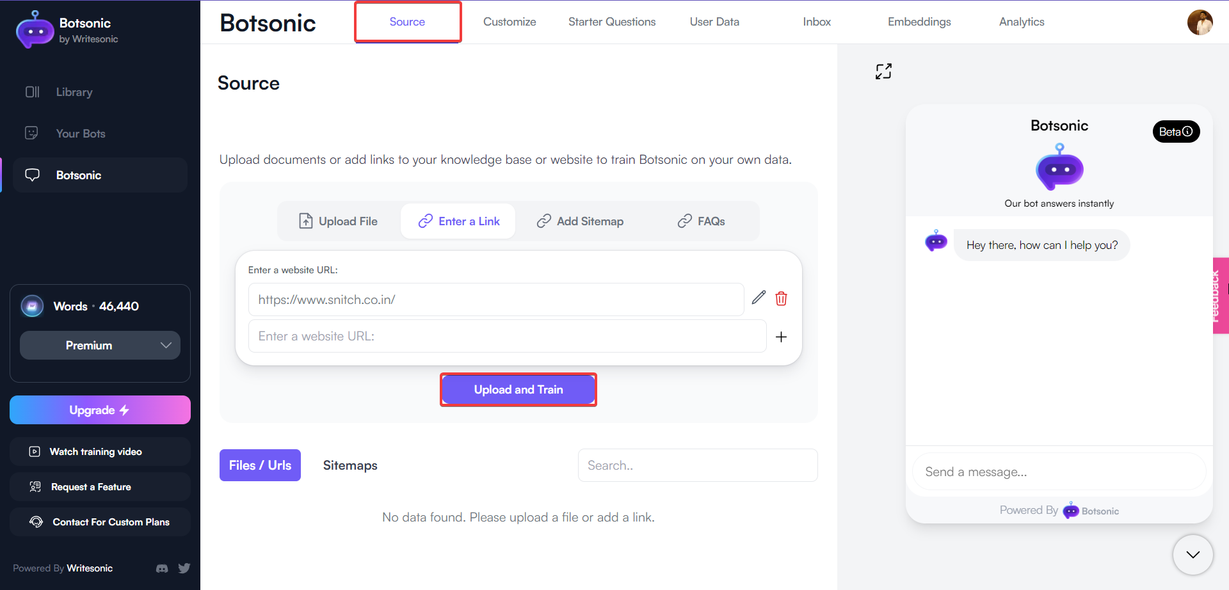Delete the snitch.co.in URL entry
The width and height of the screenshot is (1229, 590).
coord(781,298)
